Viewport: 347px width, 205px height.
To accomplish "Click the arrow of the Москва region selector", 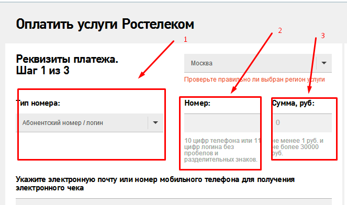I will tap(324, 63).
